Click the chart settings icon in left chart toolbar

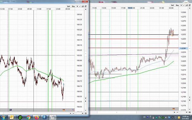coord(83,6)
